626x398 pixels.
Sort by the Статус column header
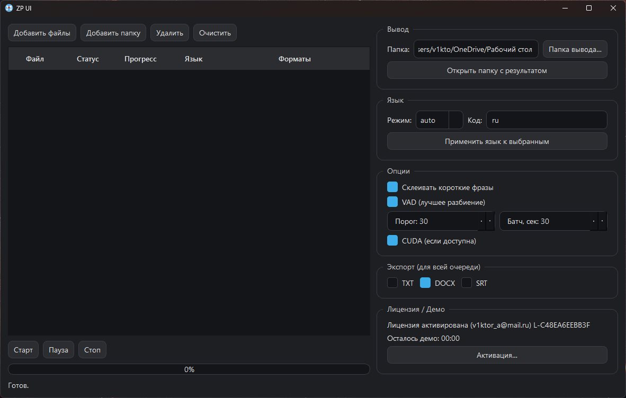(88, 59)
